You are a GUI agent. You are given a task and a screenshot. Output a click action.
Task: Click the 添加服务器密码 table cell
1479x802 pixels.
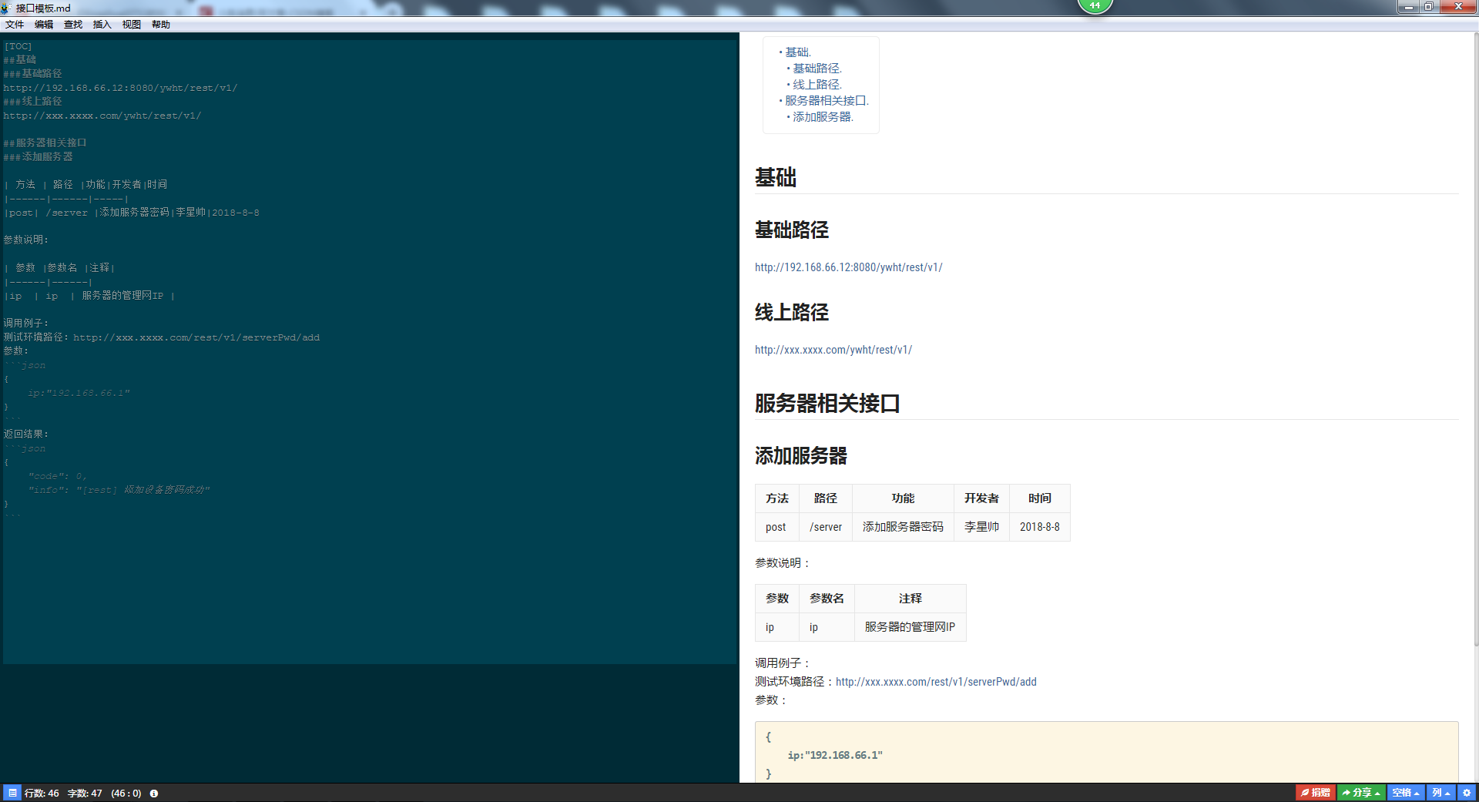click(x=903, y=527)
